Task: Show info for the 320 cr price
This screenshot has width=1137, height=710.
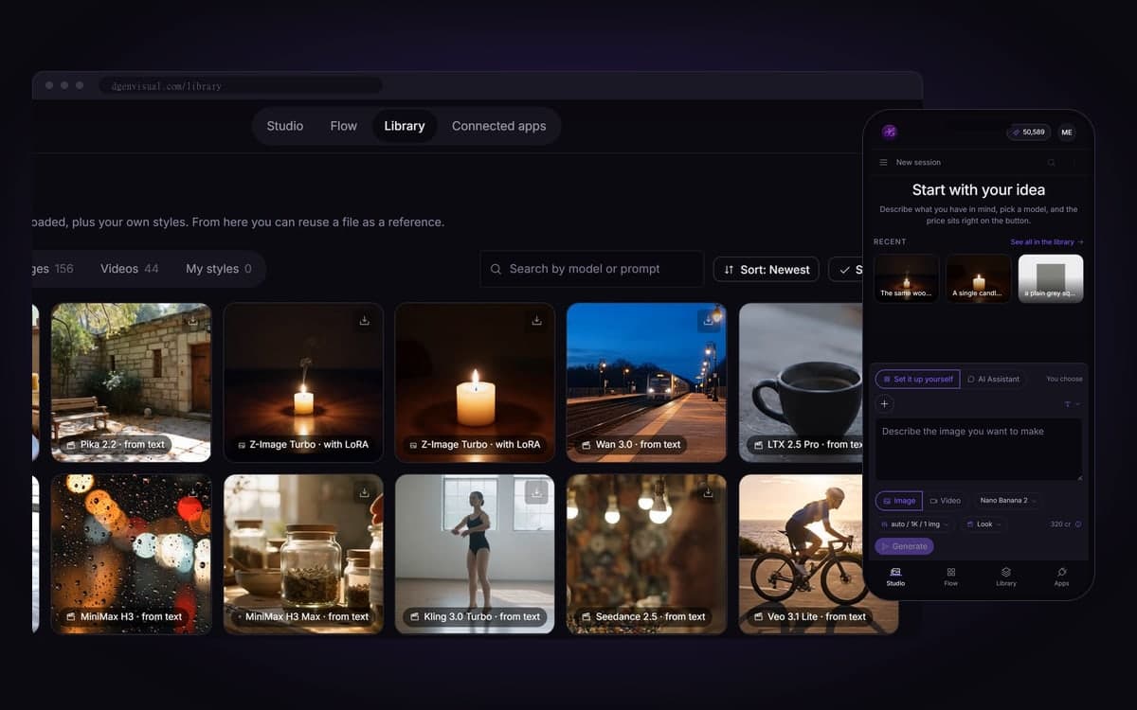Action: click(1078, 524)
